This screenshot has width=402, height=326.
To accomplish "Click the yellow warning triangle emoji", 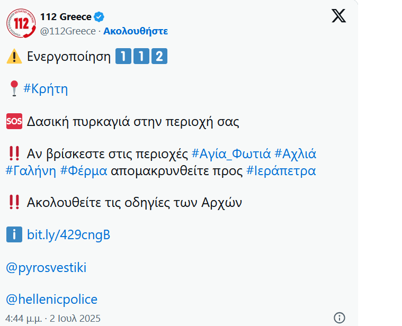I will [14, 56].
